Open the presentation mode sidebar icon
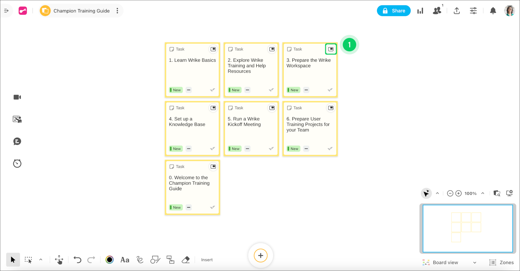 click(x=17, y=119)
